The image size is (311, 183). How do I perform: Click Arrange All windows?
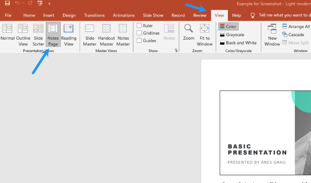coord(296,26)
